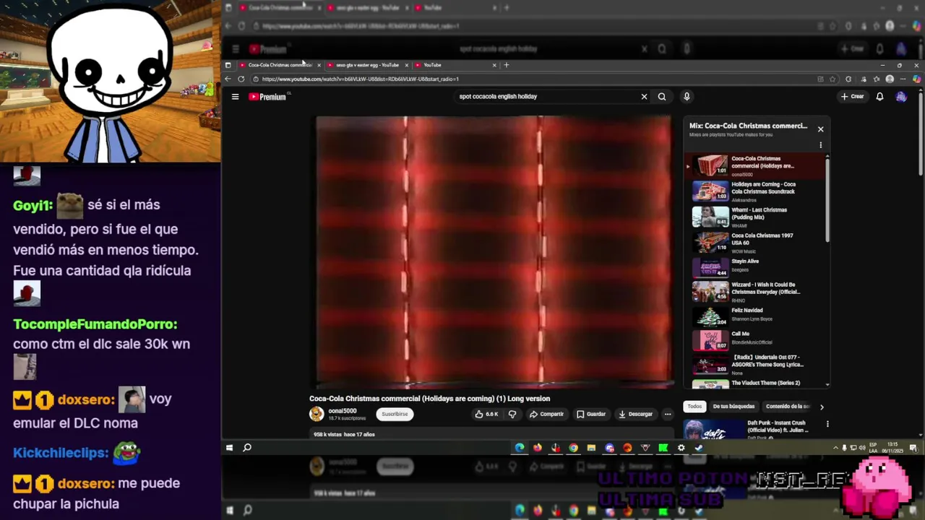Play 'Coca Cola Christmas 1997 USA 60'
The width and height of the screenshot is (925, 520).
(x=757, y=243)
